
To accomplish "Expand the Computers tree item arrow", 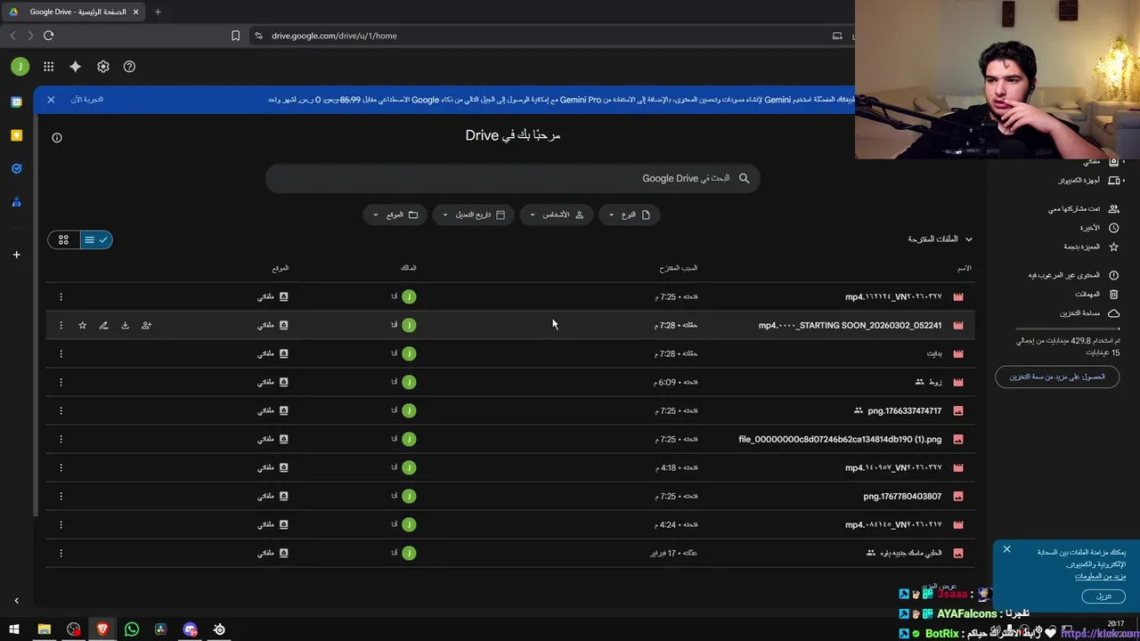I will [1122, 180].
